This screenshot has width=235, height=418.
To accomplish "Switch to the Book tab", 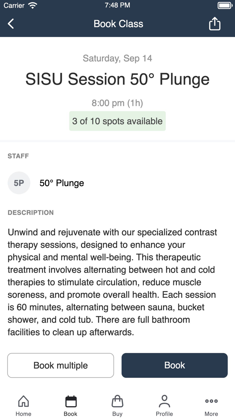I will tap(70, 404).
